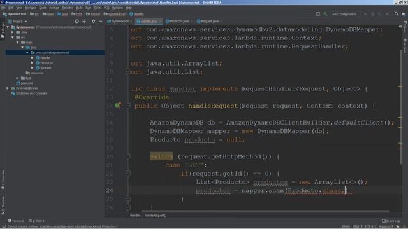
Task: Click the 4 spaces indent setting
Action: pyautogui.click(x=386, y=226)
